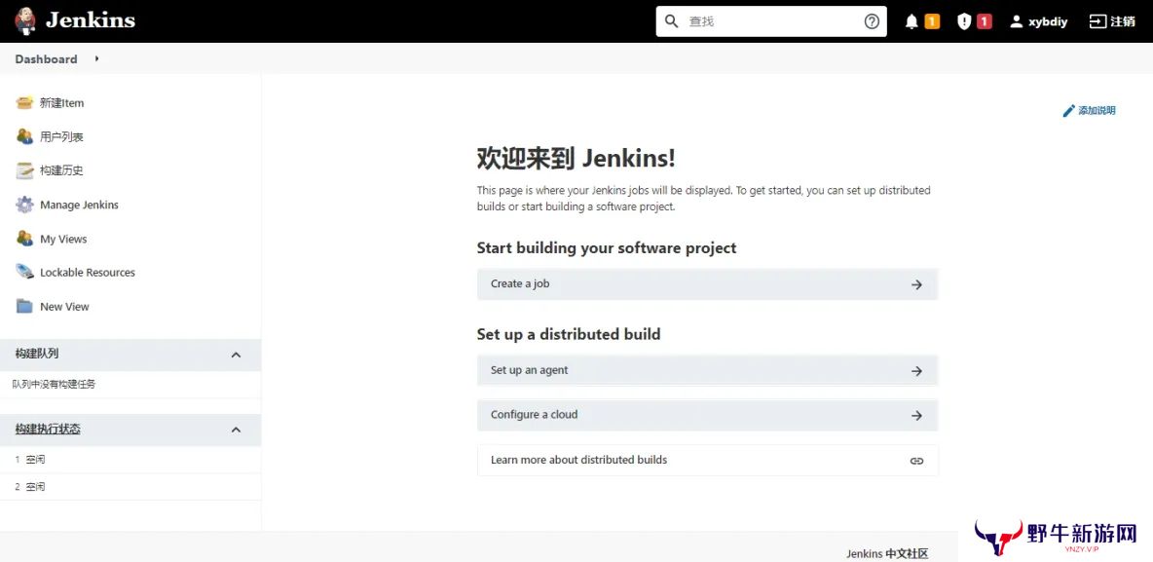Open the xybdiy user profile link
Image resolution: width=1153 pixels, height=562 pixels.
(1048, 21)
